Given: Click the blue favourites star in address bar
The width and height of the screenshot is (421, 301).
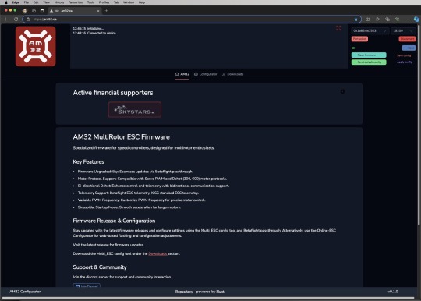Looking at the screenshot, I should [356, 19].
